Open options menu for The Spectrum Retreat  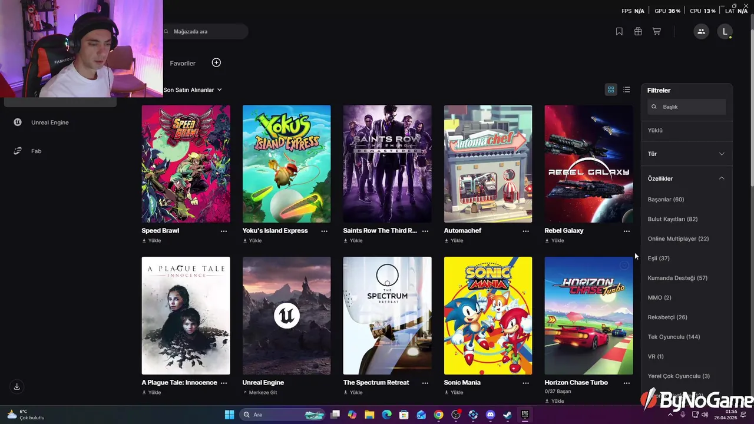click(425, 383)
